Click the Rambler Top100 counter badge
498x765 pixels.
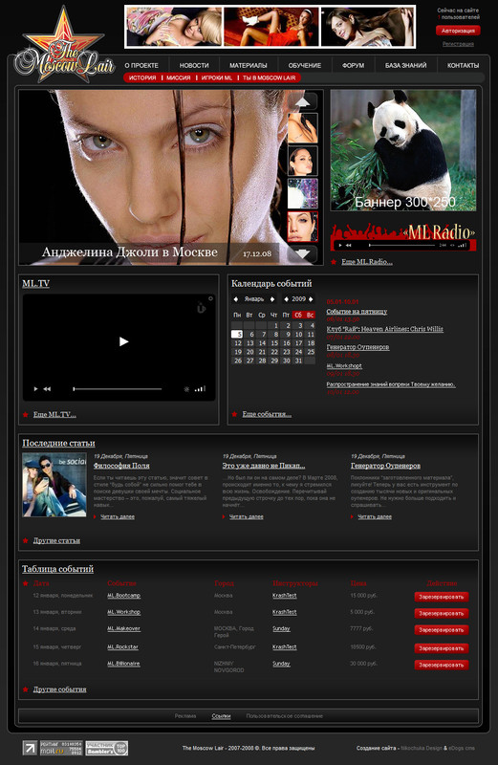tap(107, 748)
